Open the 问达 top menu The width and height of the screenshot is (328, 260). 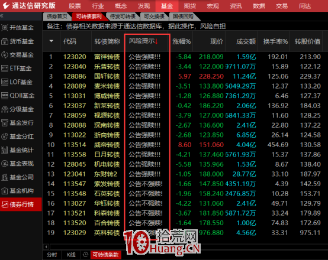coord(305,6)
